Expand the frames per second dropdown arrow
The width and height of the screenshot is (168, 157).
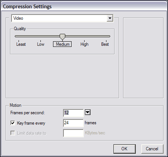coord(88,112)
